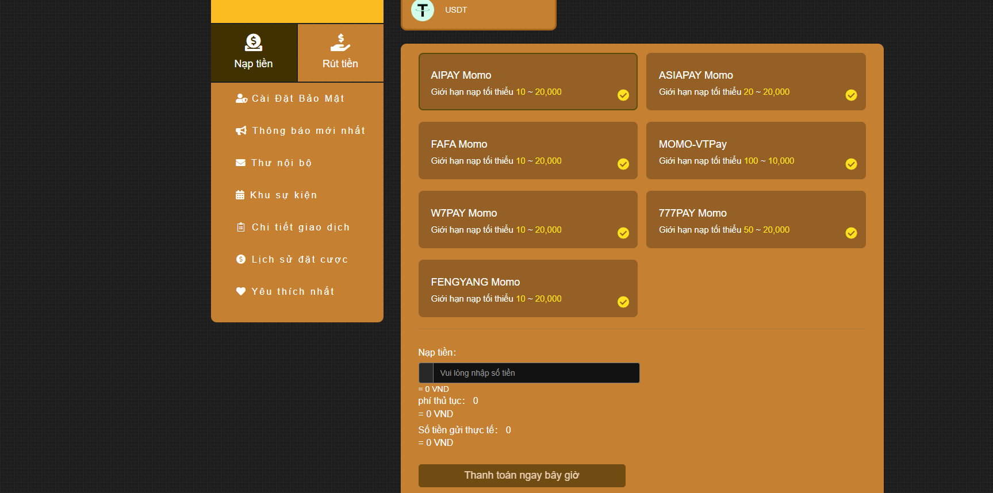Screen dimensions: 993x493
Task: Select the MOMO-VTPay checkmark
Action: click(x=851, y=164)
